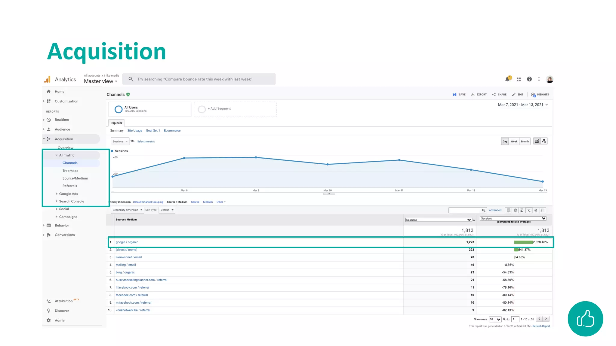Click the Google apps grid icon

(x=519, y=79)
